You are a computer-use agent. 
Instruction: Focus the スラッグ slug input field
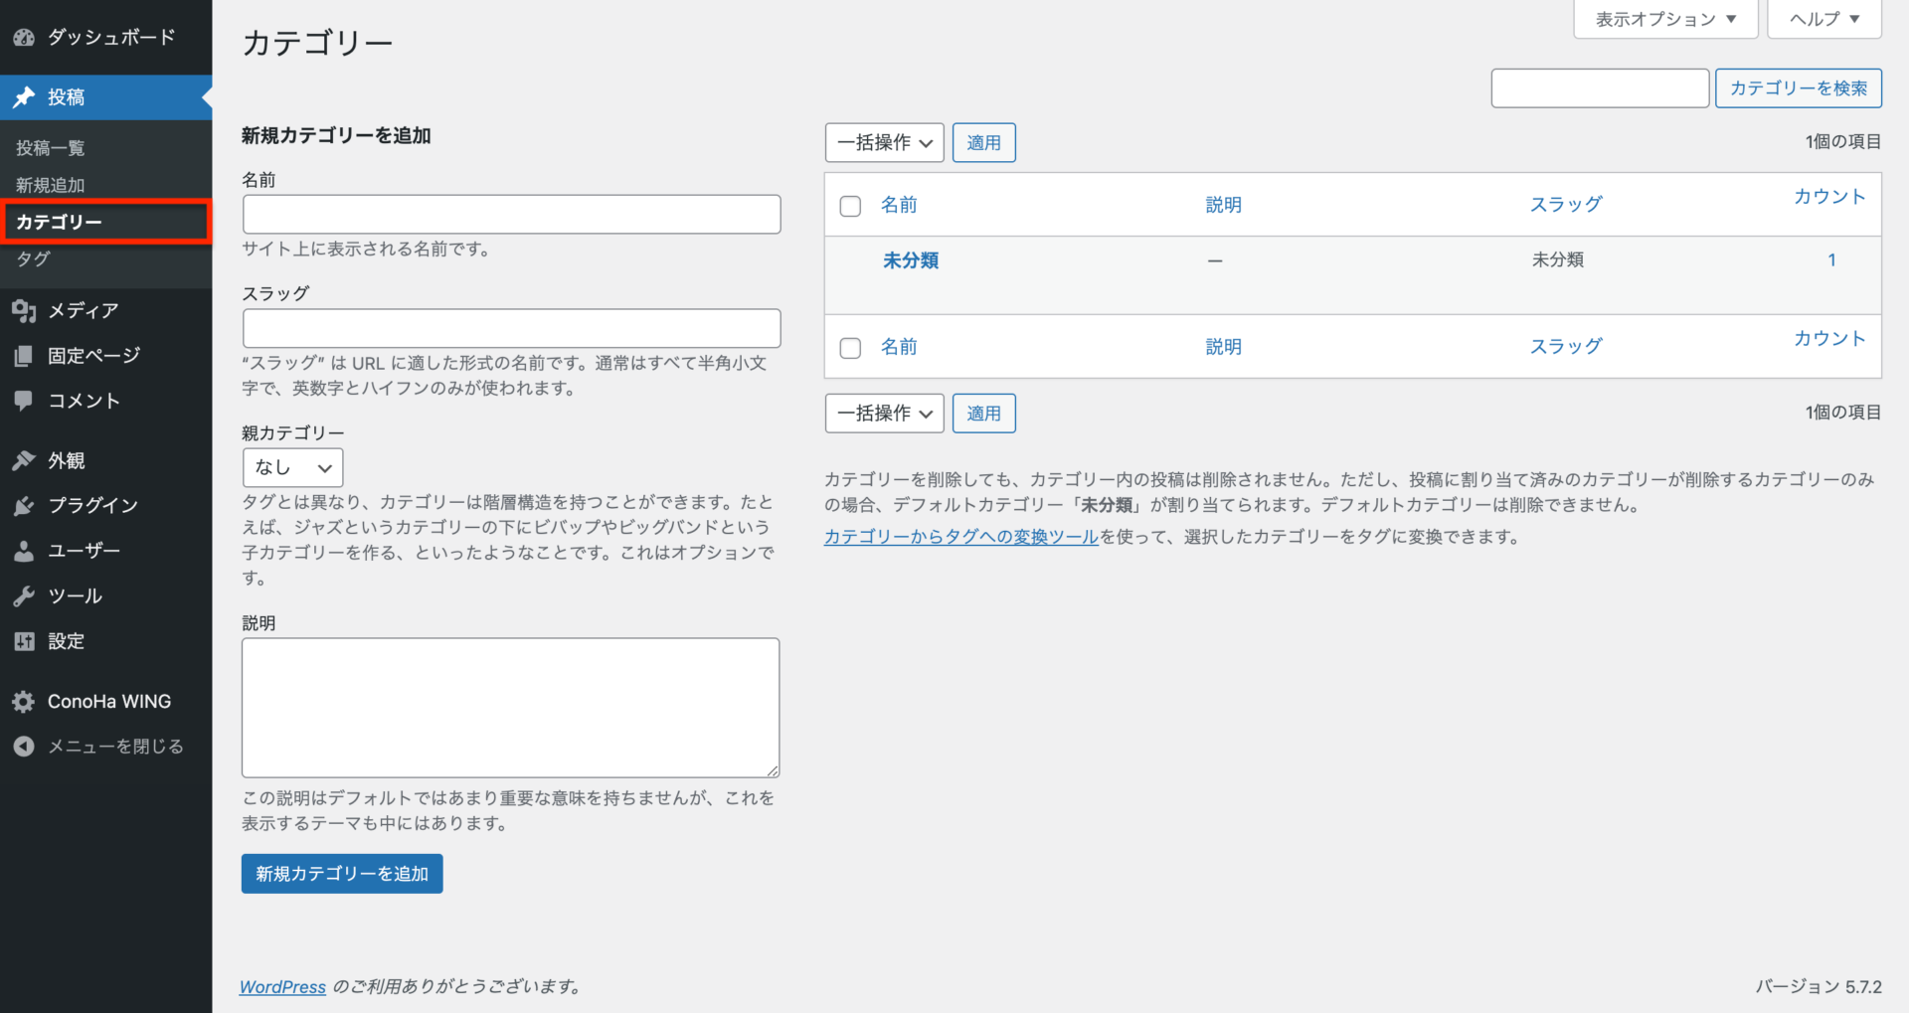pyautogui.click(x=512, y=328)
